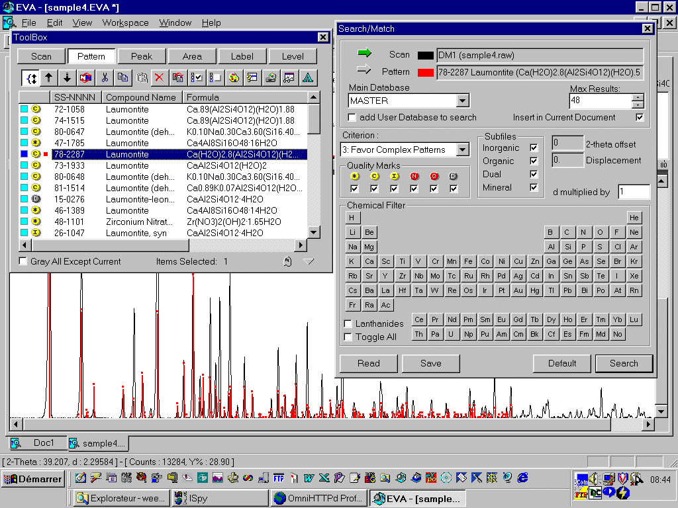The image size is (678, 508).
Task: Open the Edit menu
Action: (54, 23)
